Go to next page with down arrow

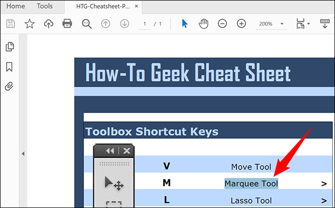124,24
